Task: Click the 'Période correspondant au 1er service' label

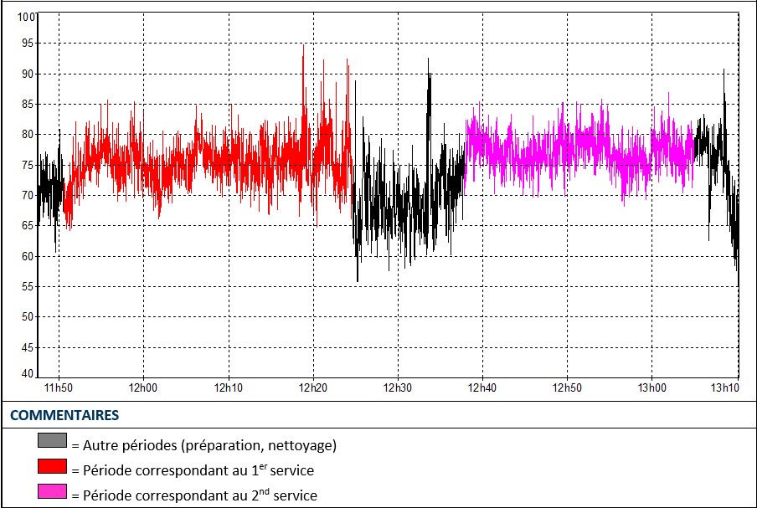Action: (x=193, y=470)
